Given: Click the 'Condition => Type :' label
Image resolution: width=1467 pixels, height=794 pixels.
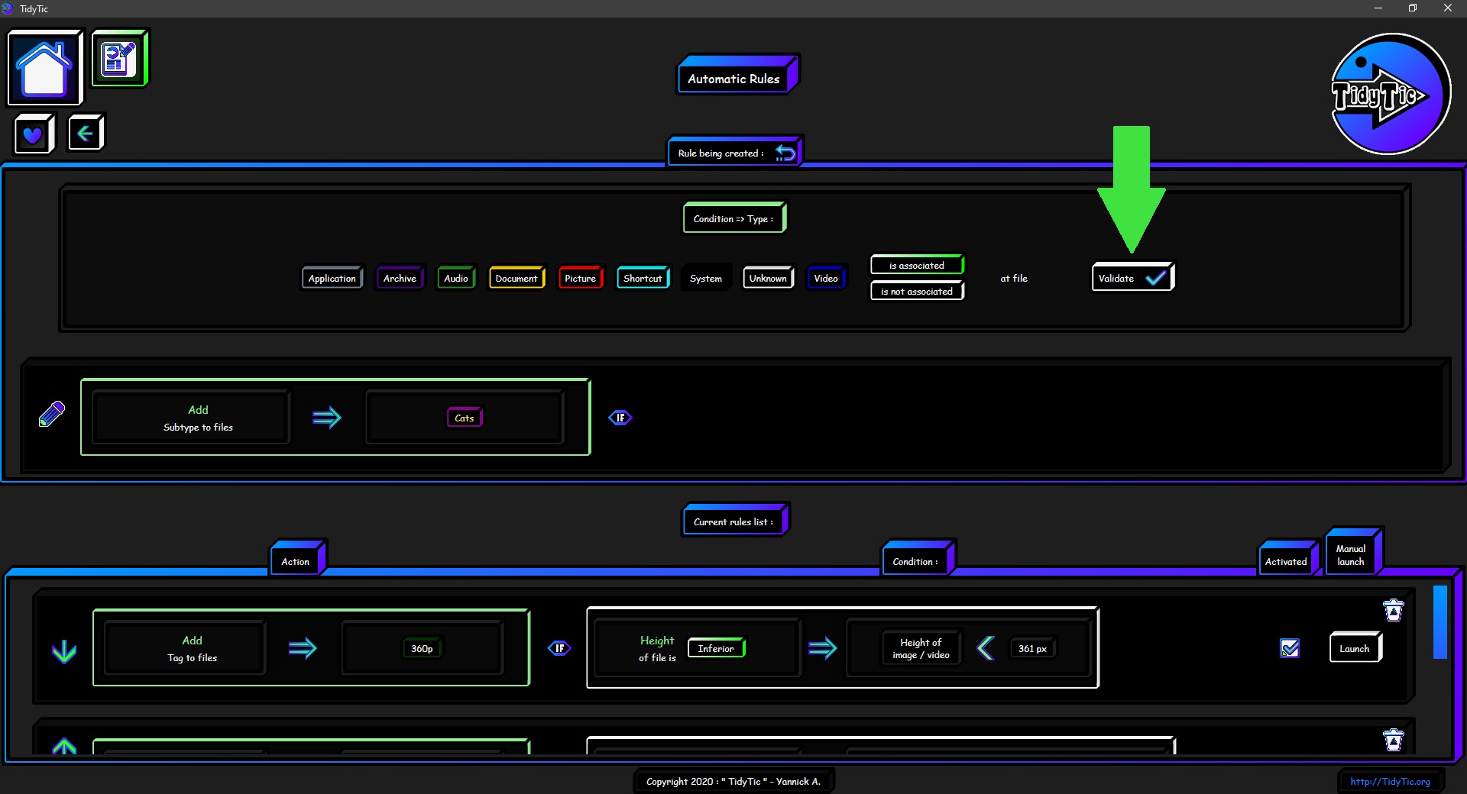Looking at the screenshot, I should click(x=733, y=218).
